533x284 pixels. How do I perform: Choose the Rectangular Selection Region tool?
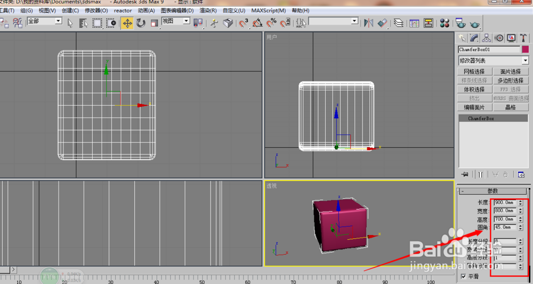[98, 23]
